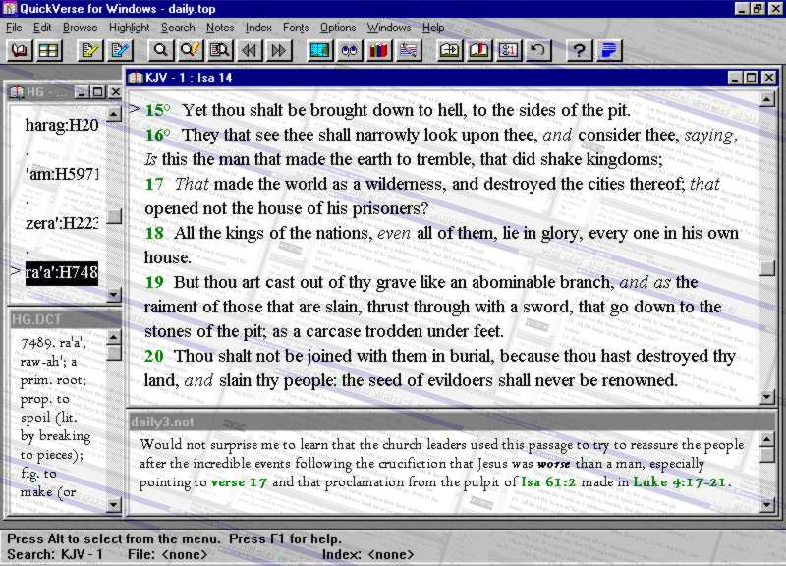Click 'Index: <none>' in status bar

click(x=367, y=554)
